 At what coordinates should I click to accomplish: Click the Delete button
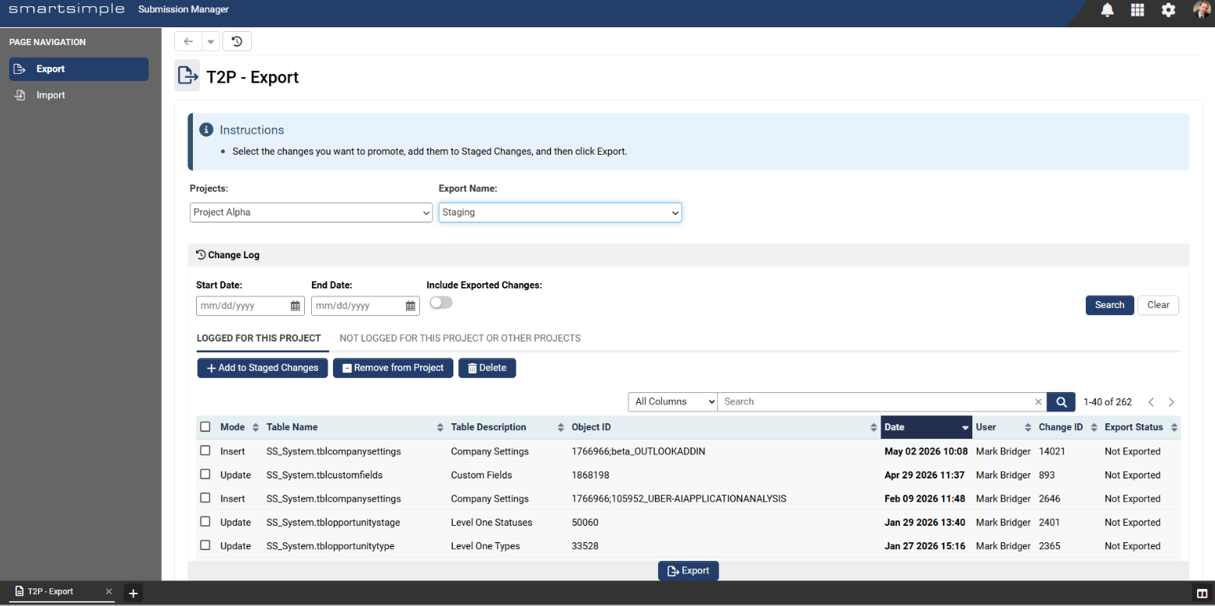[x=487, y=368]
